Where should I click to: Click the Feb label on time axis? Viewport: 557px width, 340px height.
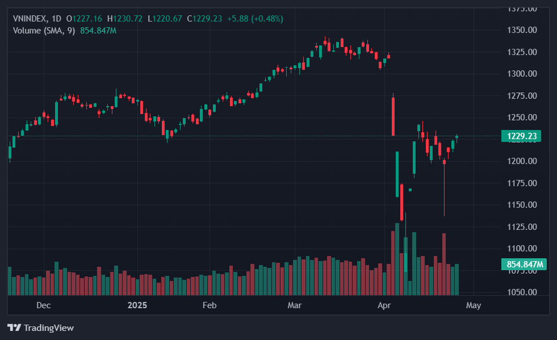(x=209, y=305)
